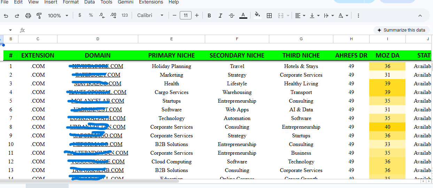This screenshot has width=433, height=188.
Task: Click the AHREFS DR header cell
Action: 351,55
